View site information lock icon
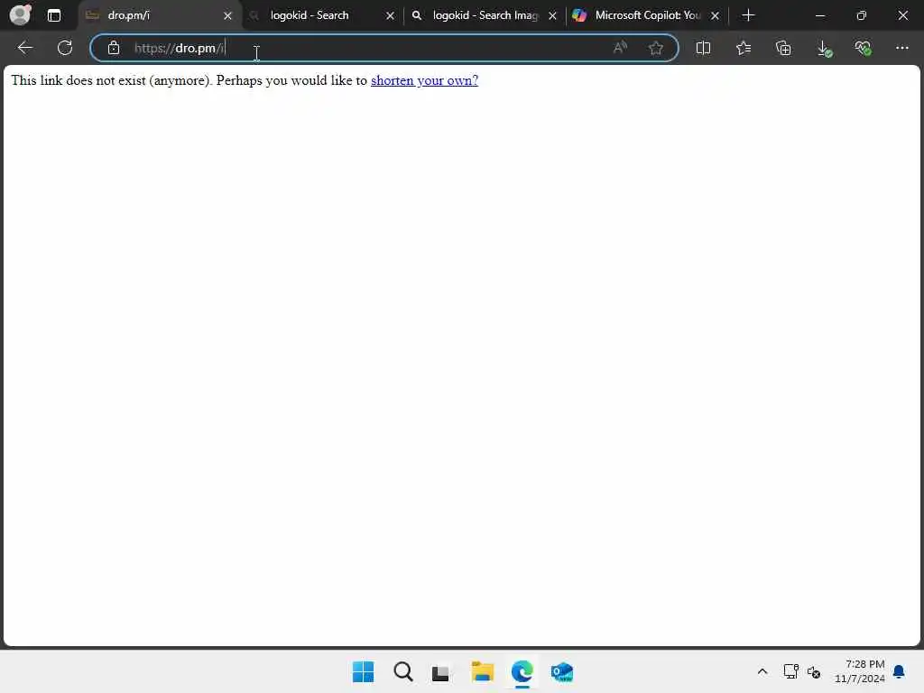The width and height of the screenshot is (924, 693). click(114, 48)
